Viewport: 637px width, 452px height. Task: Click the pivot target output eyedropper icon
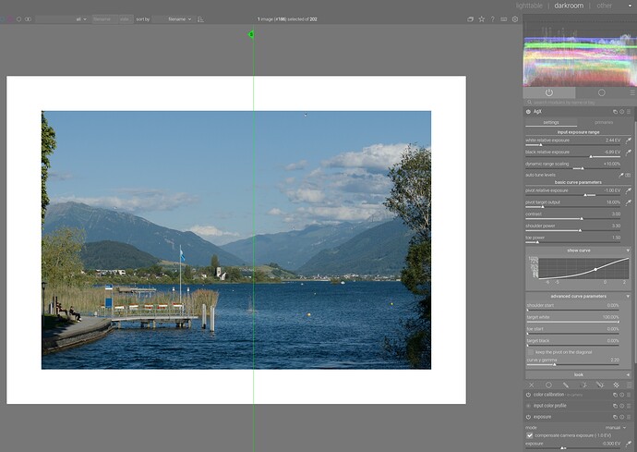click(628, 202)
